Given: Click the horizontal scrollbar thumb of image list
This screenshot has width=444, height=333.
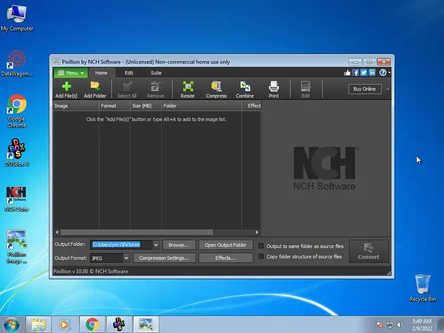Looking at the screenshot, I should coord(137,232).
